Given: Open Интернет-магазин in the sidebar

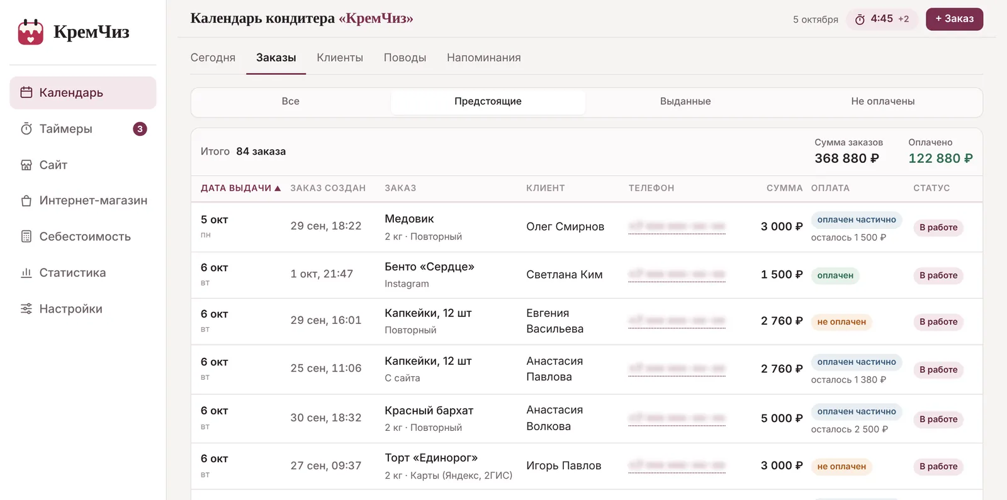Looking at the screenshot, I should tap(83, 201).
